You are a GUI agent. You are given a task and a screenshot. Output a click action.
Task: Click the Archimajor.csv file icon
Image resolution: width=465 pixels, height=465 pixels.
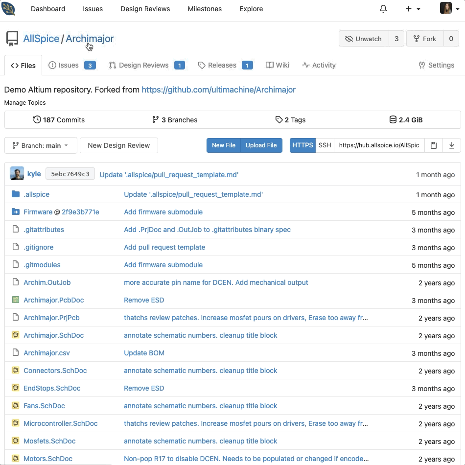pos(16,352)
